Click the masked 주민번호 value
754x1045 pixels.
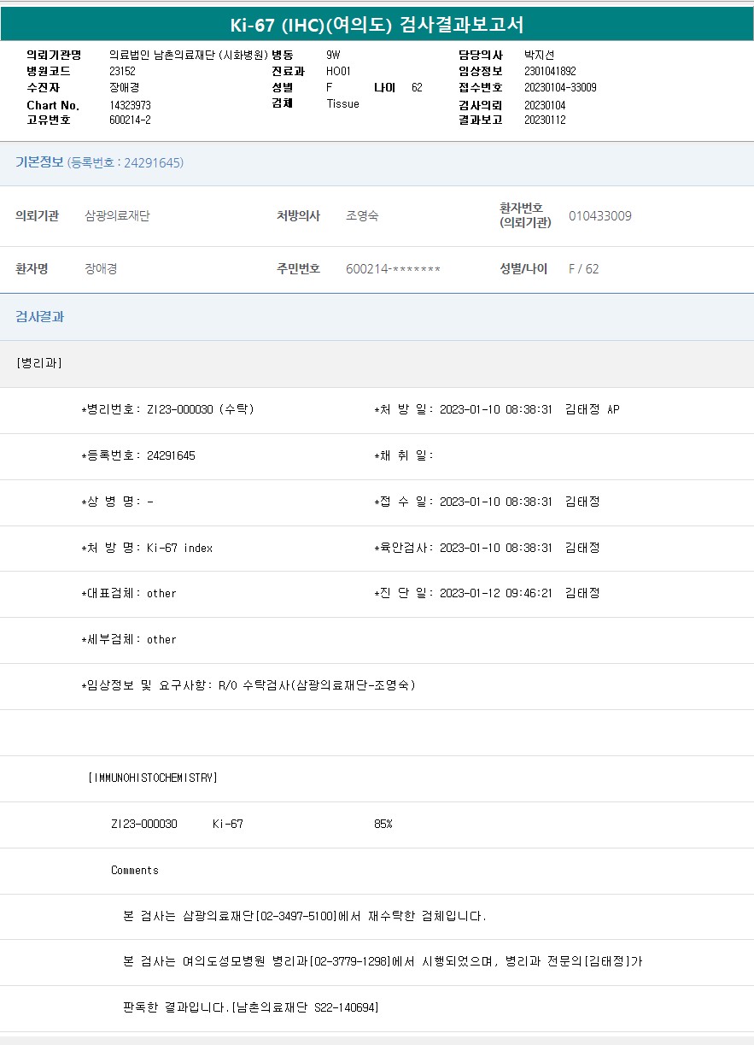(x=393, y=269)
